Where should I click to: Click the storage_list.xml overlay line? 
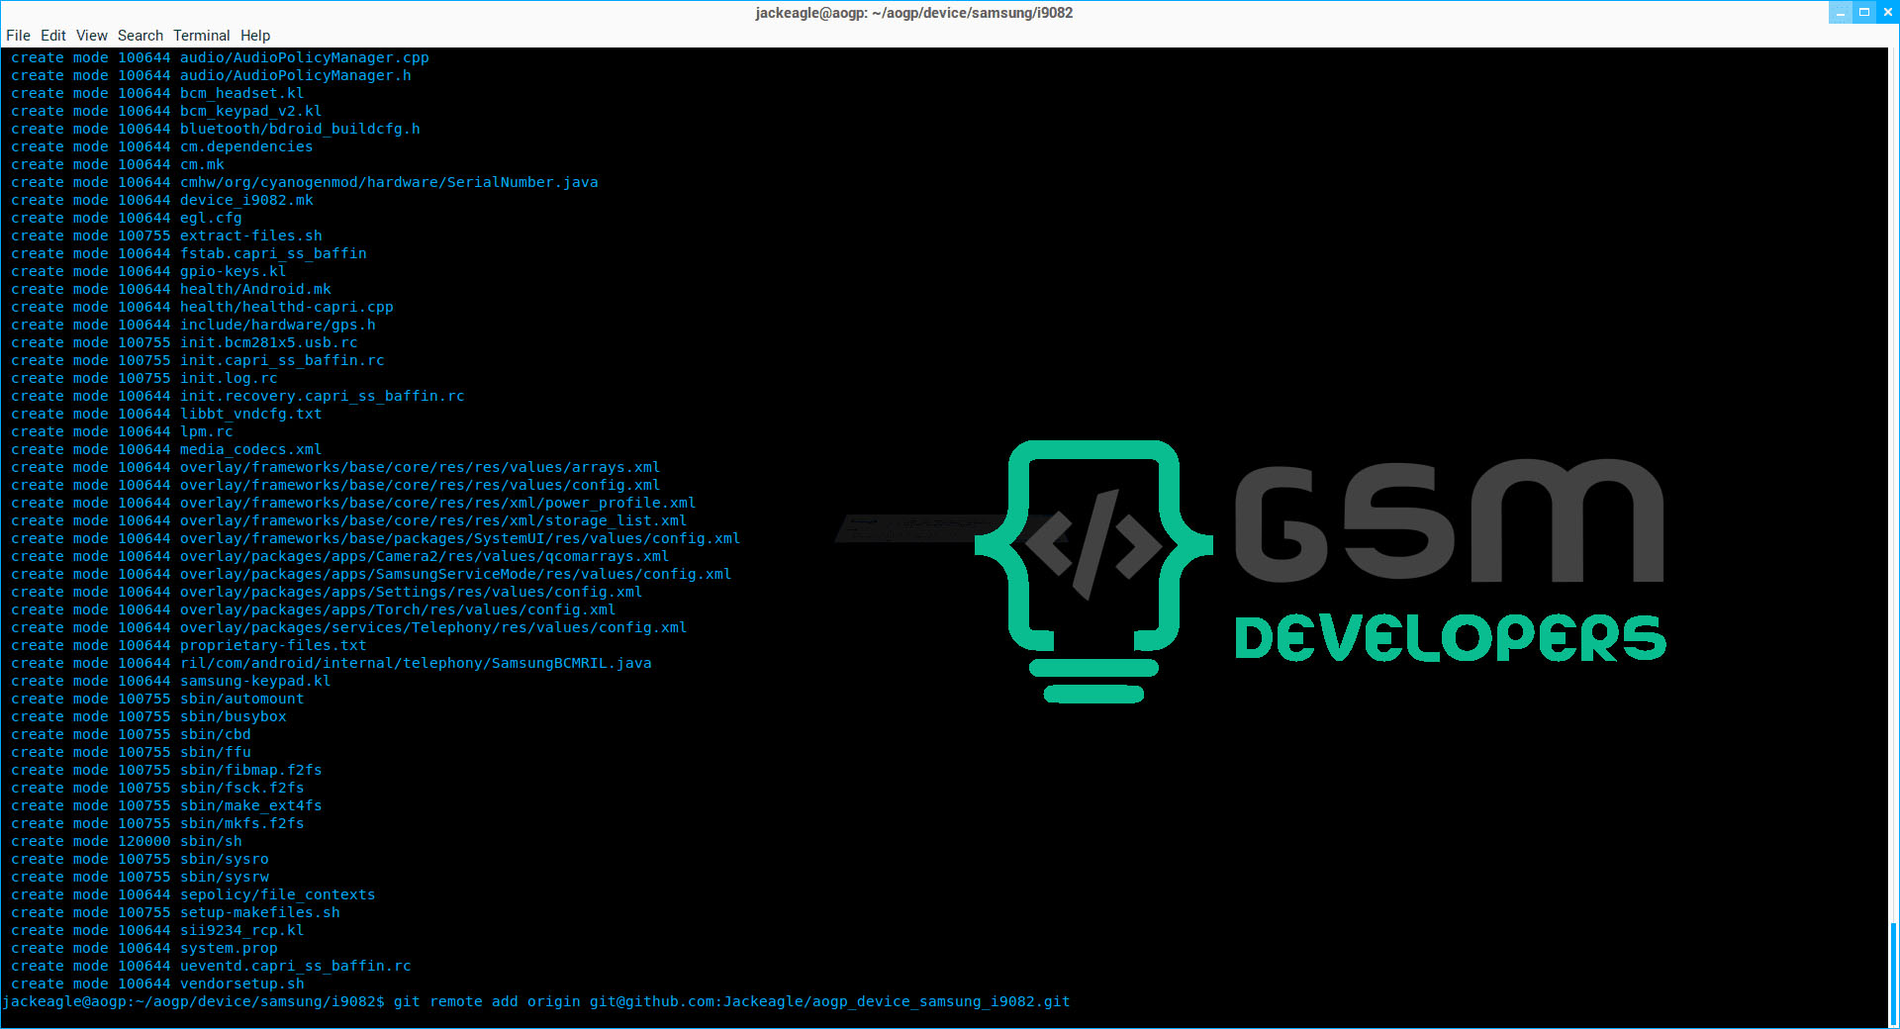349,521
